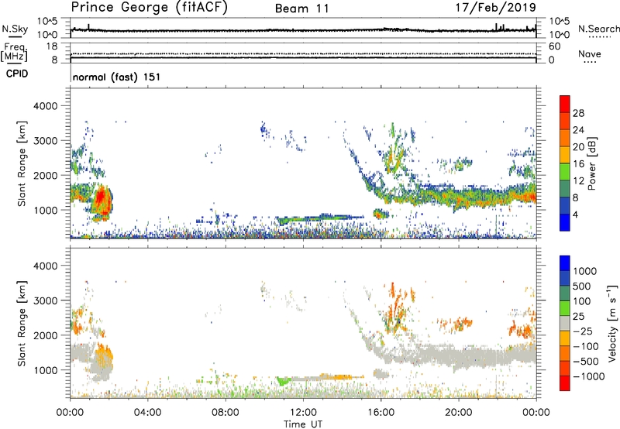Click the 08:00 time axis tick label

click(226, 413)
